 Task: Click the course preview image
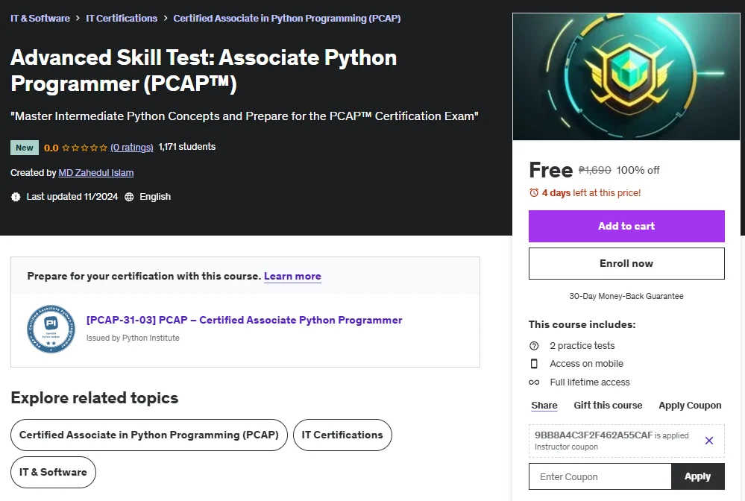coord(626,77)
